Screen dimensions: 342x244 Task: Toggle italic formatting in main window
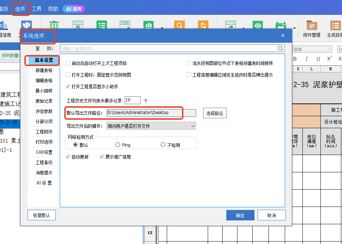307,59
